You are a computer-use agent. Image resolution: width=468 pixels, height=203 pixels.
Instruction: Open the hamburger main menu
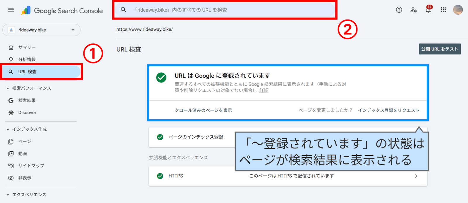pyautogui.click(x=11, y=10)
